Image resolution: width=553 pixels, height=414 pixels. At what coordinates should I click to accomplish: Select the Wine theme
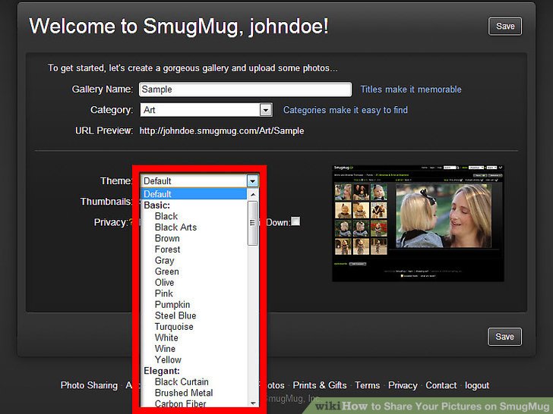pos(165,349)
